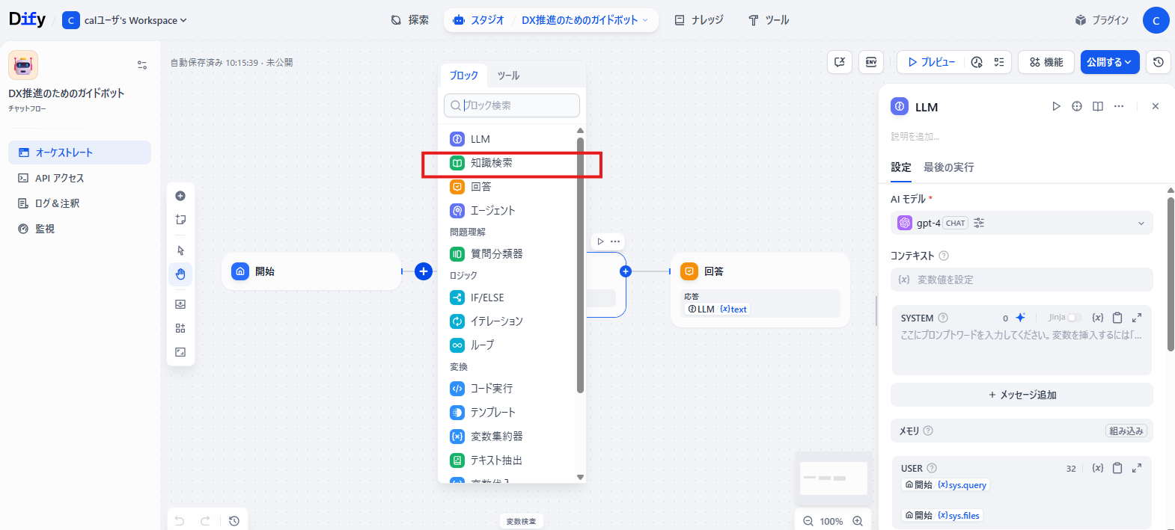Open the prompt generator sparkle icon
This screenshot has height=530, width=1175.
click(x=1020, y=318)
